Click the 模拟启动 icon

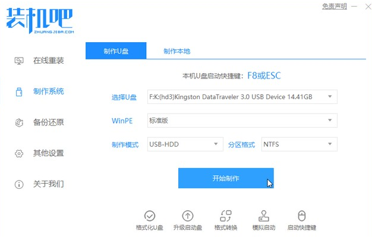tap(264, 216)
